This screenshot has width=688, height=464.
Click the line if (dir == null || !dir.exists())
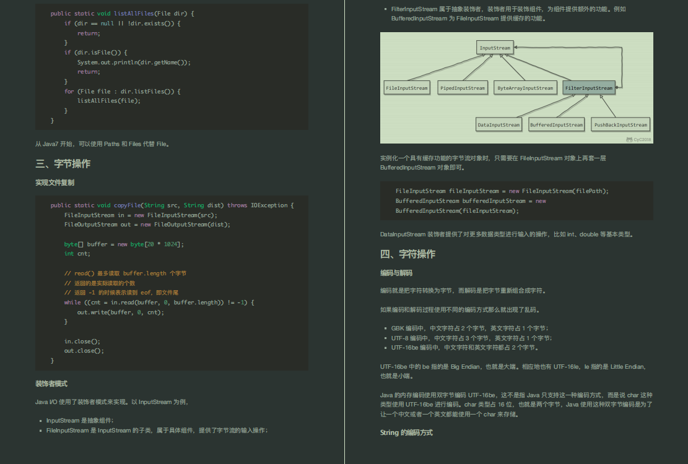[123, 24]
